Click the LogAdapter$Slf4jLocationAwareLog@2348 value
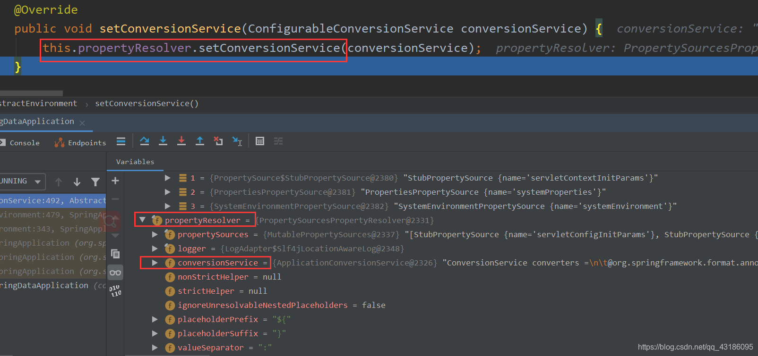The width and height of the screenshot is (758, 356). (312, 248)
